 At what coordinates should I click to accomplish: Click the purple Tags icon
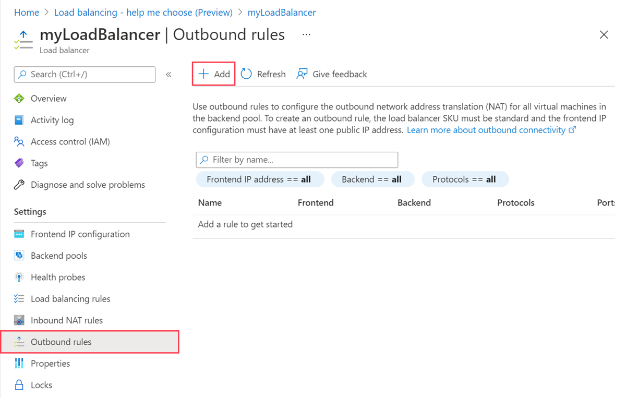tap(19, 163)
